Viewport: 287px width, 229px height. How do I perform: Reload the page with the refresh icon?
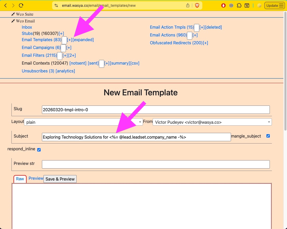pyautogui.click(x=21, y=5)
